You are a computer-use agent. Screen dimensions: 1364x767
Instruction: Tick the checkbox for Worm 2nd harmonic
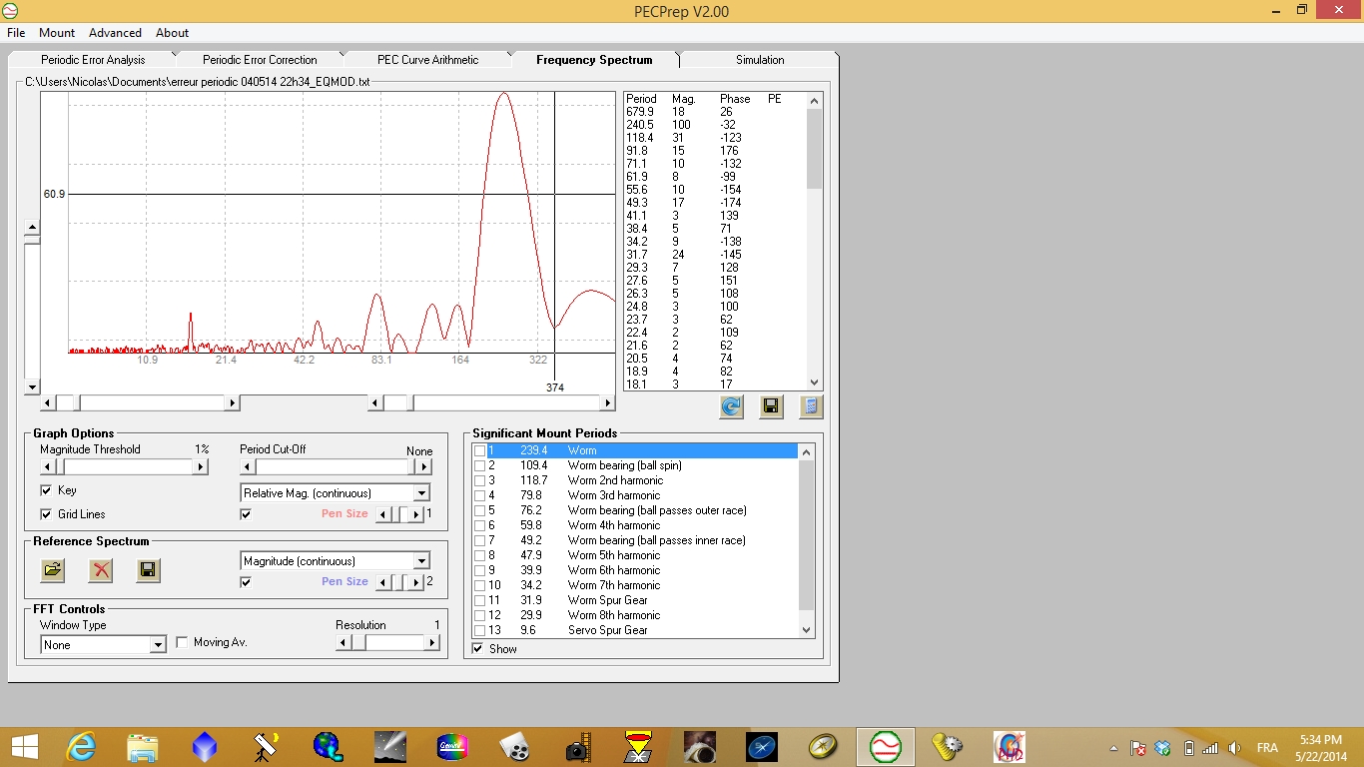click(480, 480)
